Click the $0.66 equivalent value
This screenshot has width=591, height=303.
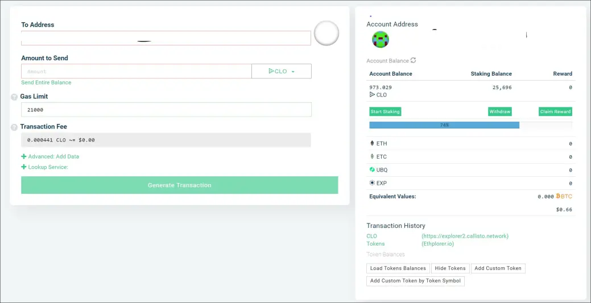(x=564, y=210)
